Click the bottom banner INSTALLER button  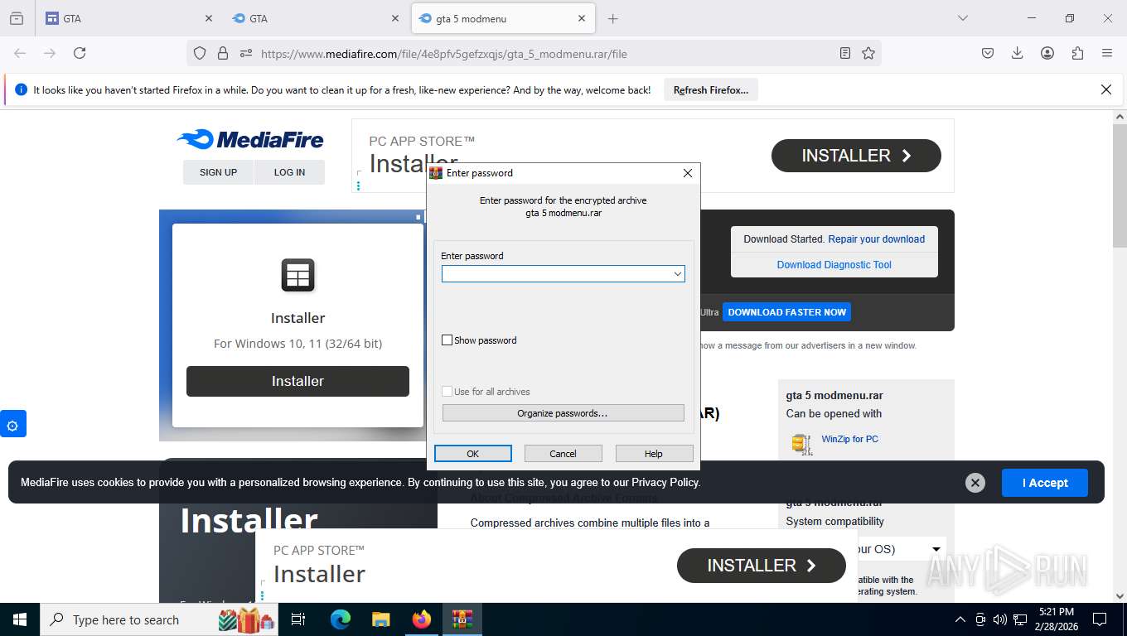(762, 566)
